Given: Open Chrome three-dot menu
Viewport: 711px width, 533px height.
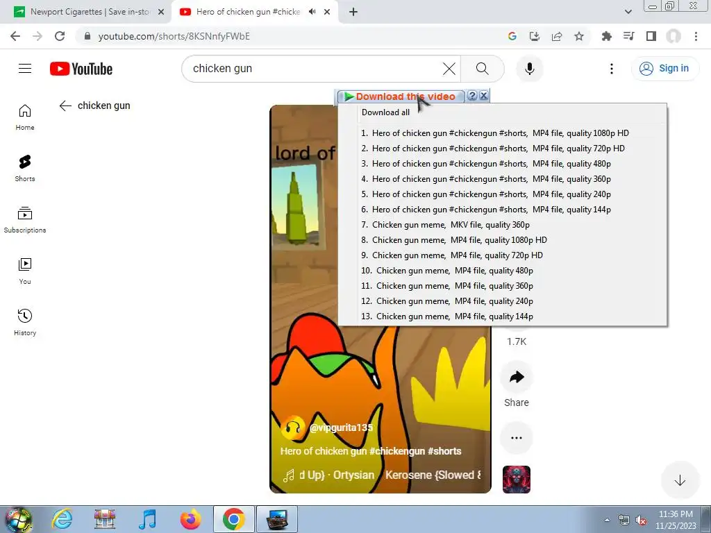Looking at the screenshot, I should click(x=696, y=36).
